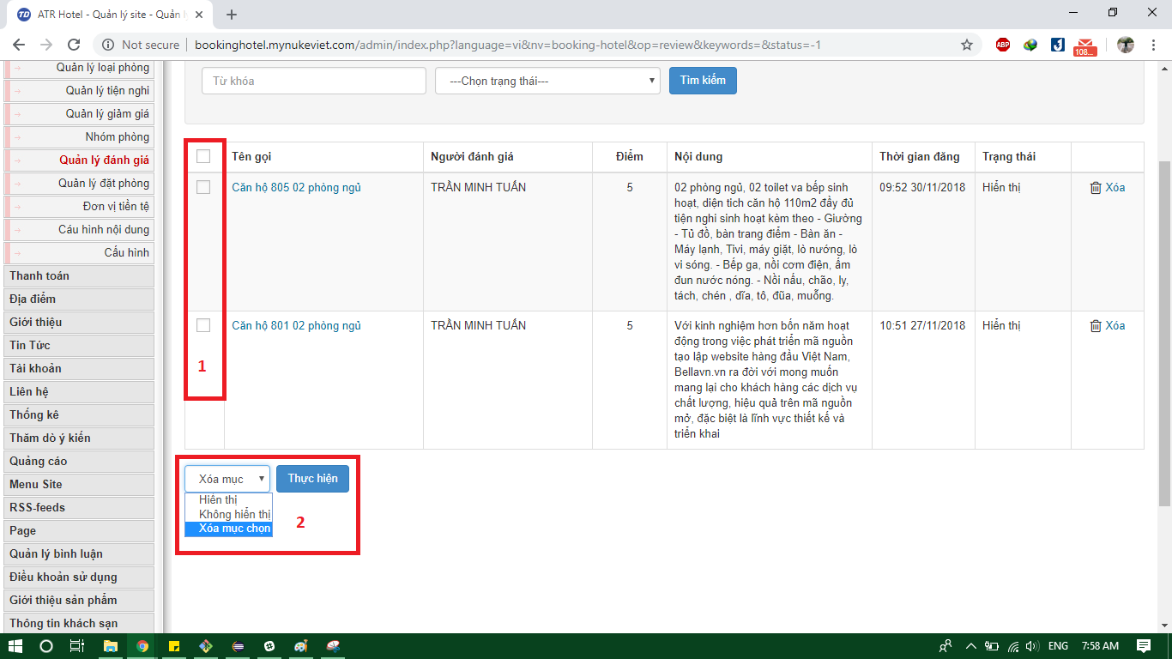Click the trash icon for Căn hộ 801

[x=1095, y=326]
